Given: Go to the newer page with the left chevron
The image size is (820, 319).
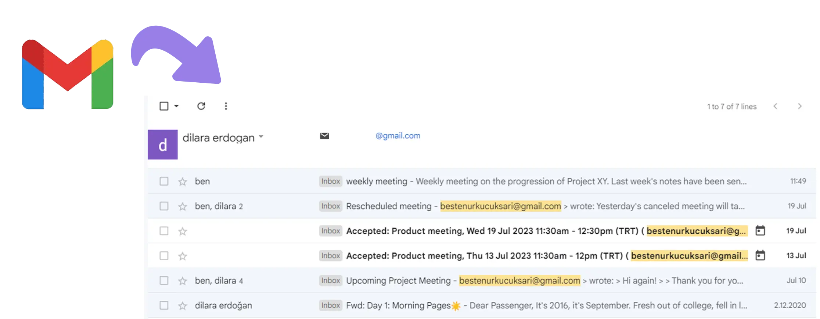Looking at the screenshot, I should 775,106.
